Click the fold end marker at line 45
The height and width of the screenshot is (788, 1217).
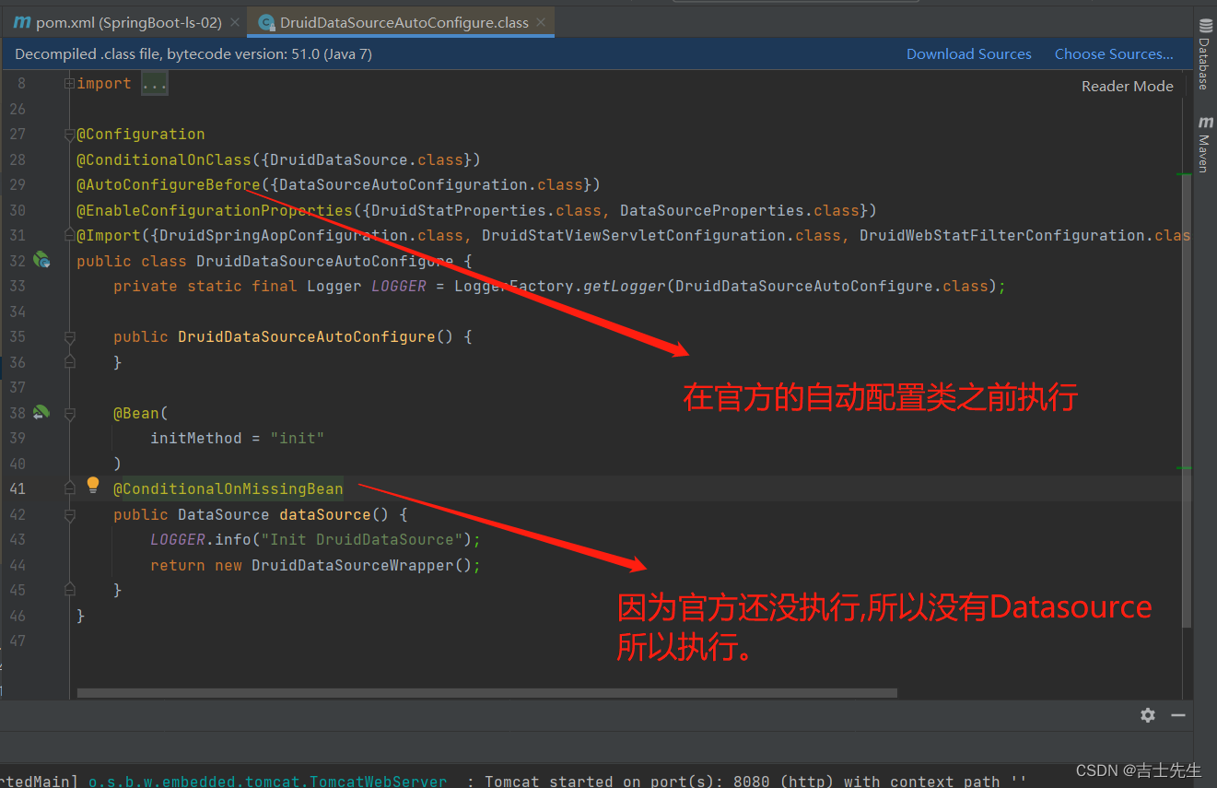pyautogui.click(x=69, y=591)
